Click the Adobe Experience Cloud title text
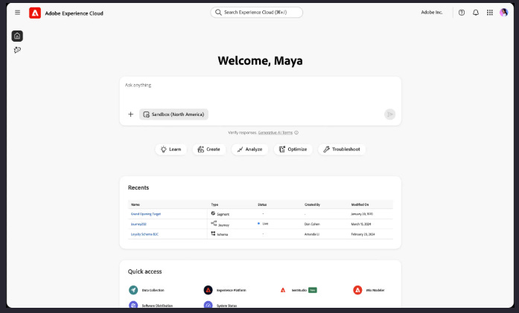 [74, 13]
